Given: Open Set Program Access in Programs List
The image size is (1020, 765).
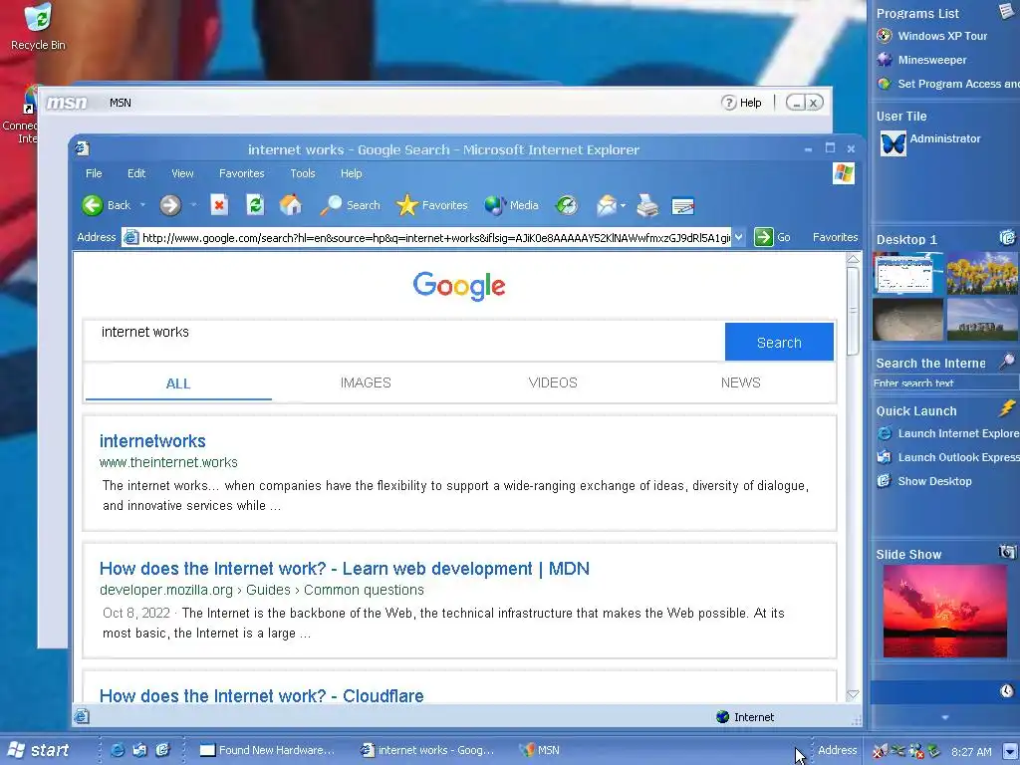Looking at the screenshot, I should [x=947, y=84].
